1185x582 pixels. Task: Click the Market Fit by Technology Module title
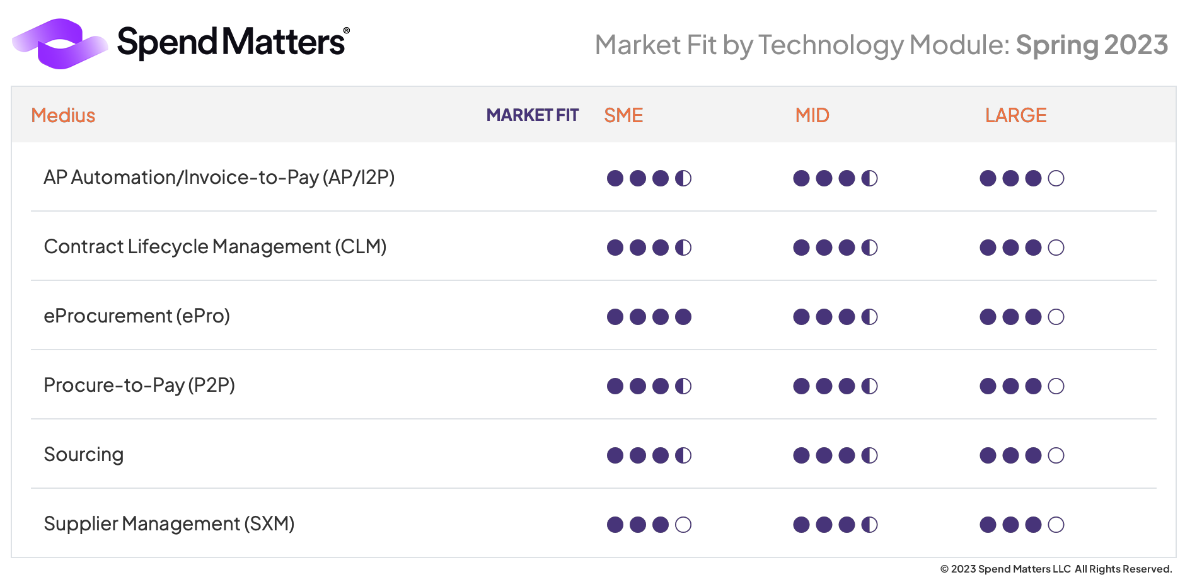(881, 45)
